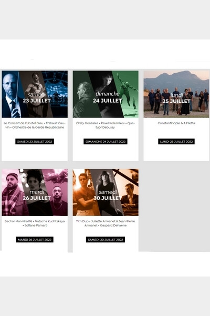The image size is (210, 316).
Task: Open Constantinople & A Filetta title
Action: [x=176, y=123]
